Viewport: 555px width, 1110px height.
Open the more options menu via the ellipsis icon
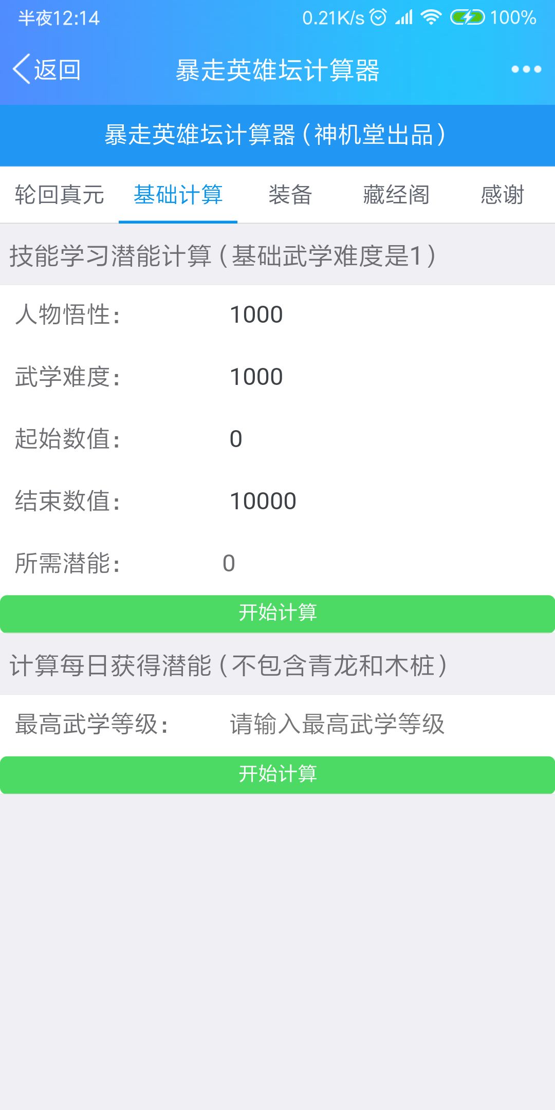coord(525,70)
